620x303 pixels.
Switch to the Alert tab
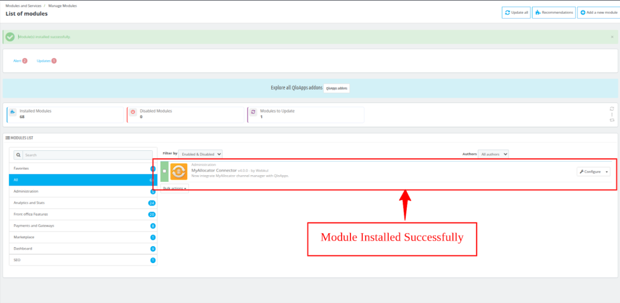(21, 61)
